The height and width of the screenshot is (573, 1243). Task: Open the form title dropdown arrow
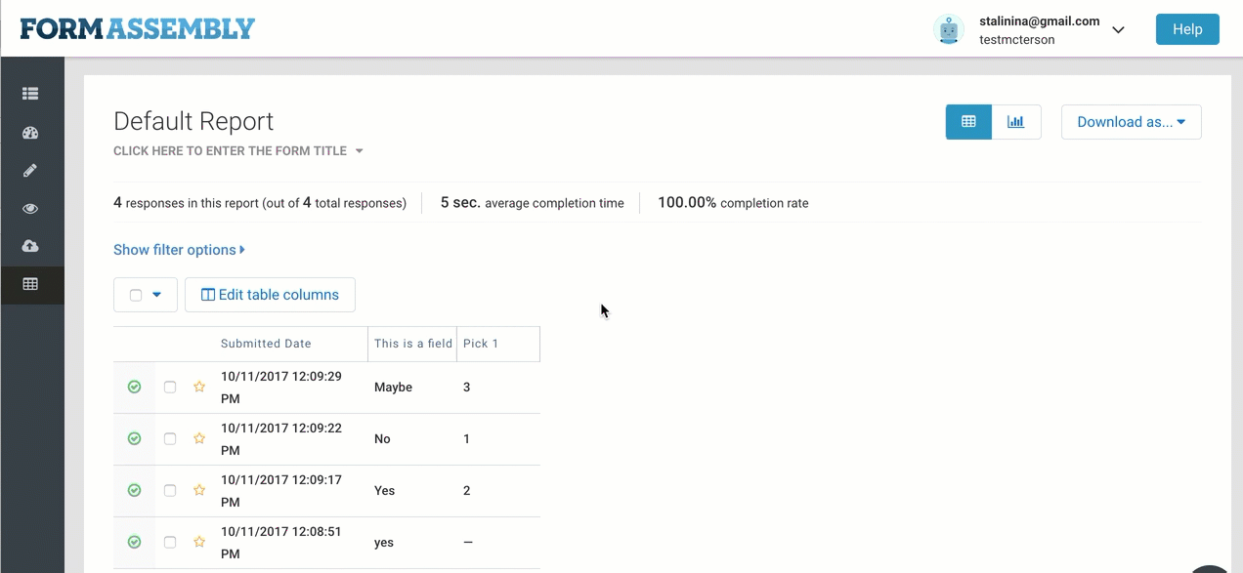[360, 151]
